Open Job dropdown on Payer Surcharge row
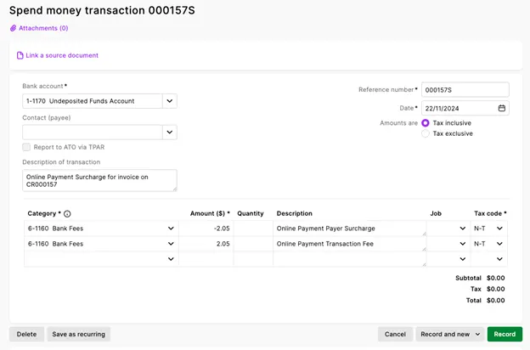The image size is (530, 350). click(462, 229)
